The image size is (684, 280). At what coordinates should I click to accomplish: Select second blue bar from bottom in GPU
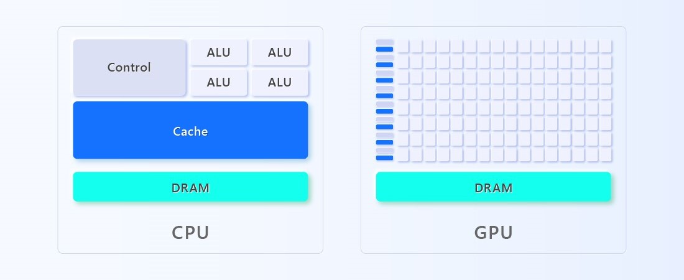pyautogui.click(x=384, y=142)
